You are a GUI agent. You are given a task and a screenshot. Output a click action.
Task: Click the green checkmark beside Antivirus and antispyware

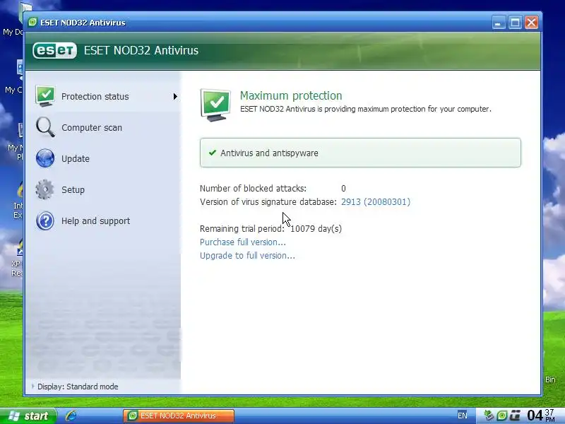tap(213, 153)
